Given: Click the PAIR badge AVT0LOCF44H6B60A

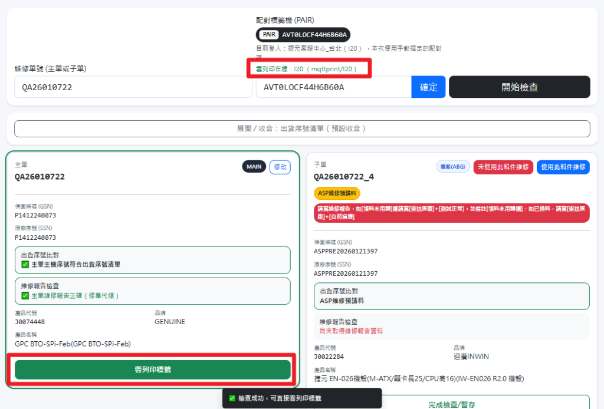Looking at the screenshot, I should [303, 35].
